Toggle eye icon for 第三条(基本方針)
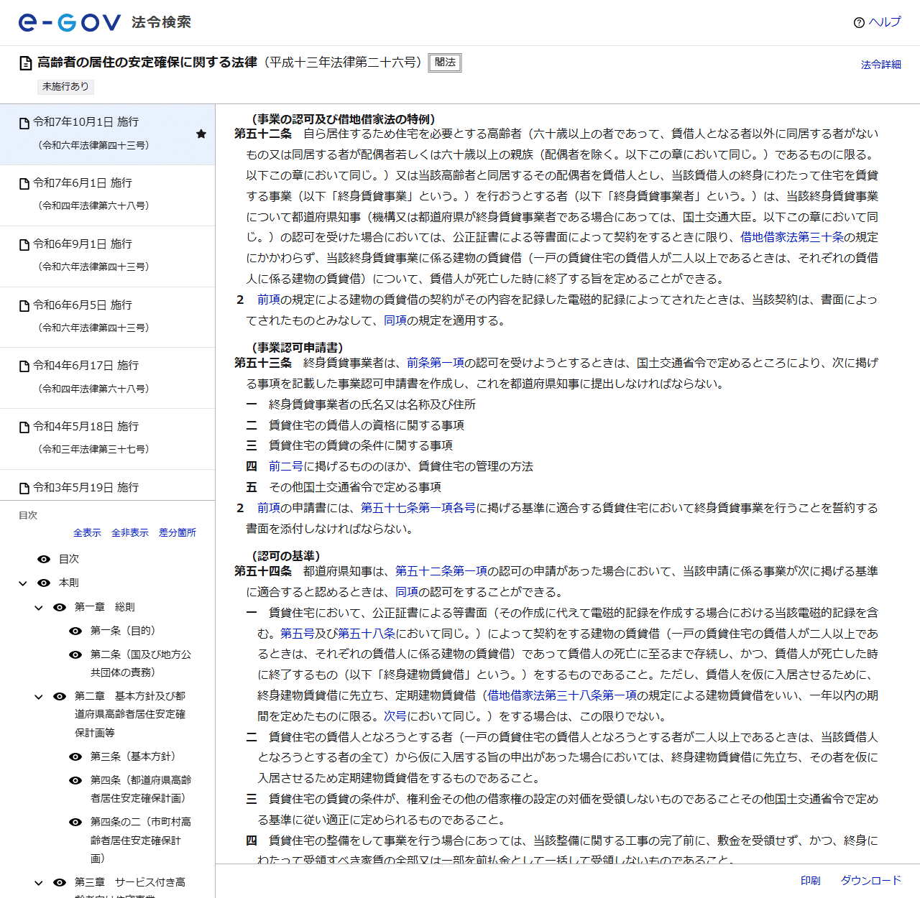Viewport: 920px width, 898px height. 75,756
